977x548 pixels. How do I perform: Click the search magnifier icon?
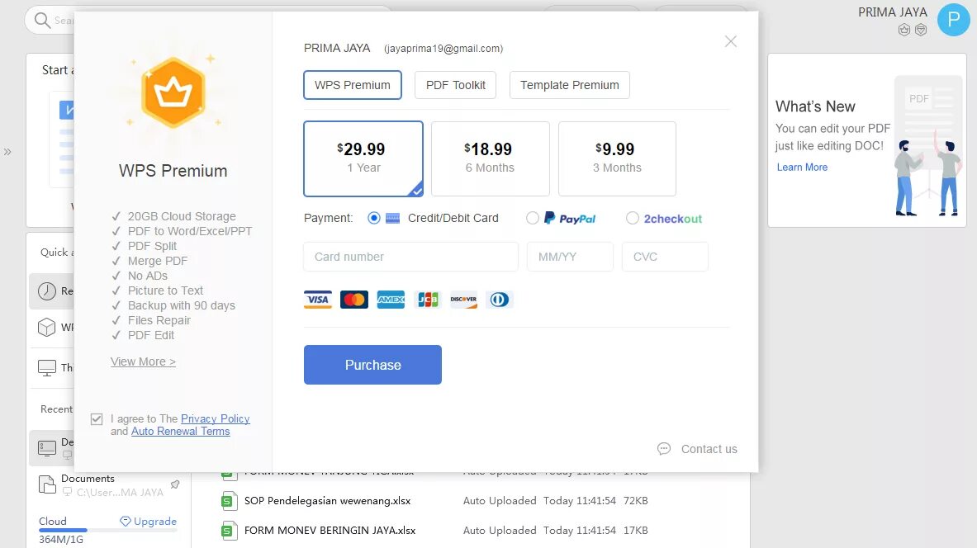tap(42, 21)
